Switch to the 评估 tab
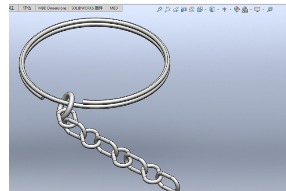This screenshot has height=191, width=286. [27, 8]
